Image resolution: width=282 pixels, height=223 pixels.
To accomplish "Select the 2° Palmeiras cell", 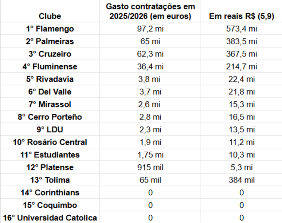I will tap(50, 41).
